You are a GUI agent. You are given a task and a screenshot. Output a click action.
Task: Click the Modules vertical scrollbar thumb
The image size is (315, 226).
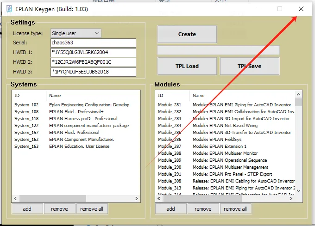[x=298, y=102]
